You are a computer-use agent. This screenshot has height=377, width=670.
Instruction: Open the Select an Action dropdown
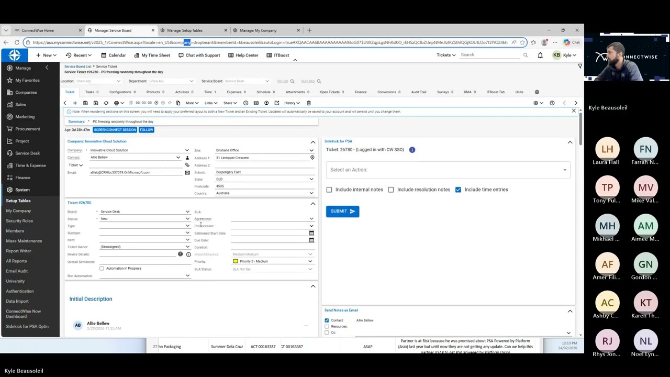[x=448, y=170]
